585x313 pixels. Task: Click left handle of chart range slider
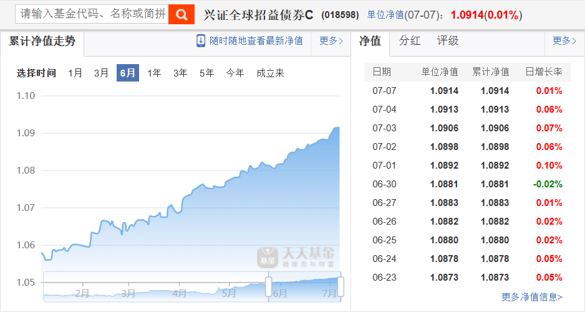click(269, 287)
